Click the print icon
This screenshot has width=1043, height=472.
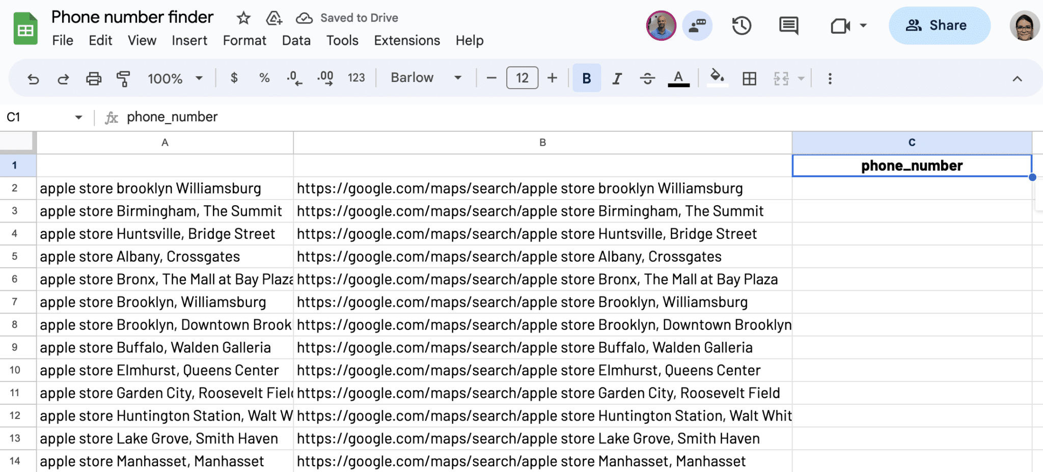pos(94,79)
